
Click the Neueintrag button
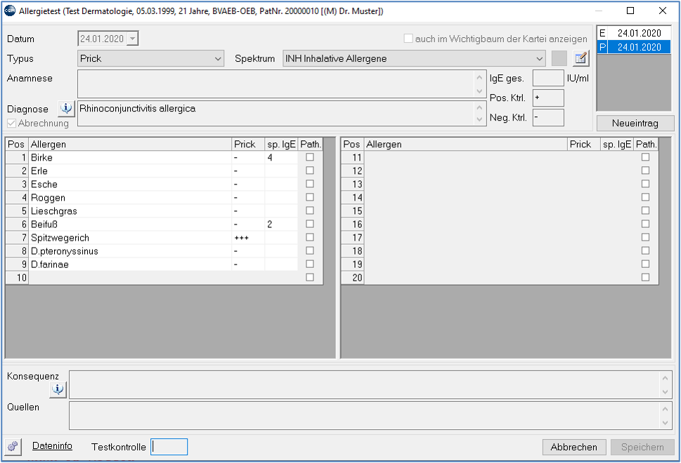point(635,123)
